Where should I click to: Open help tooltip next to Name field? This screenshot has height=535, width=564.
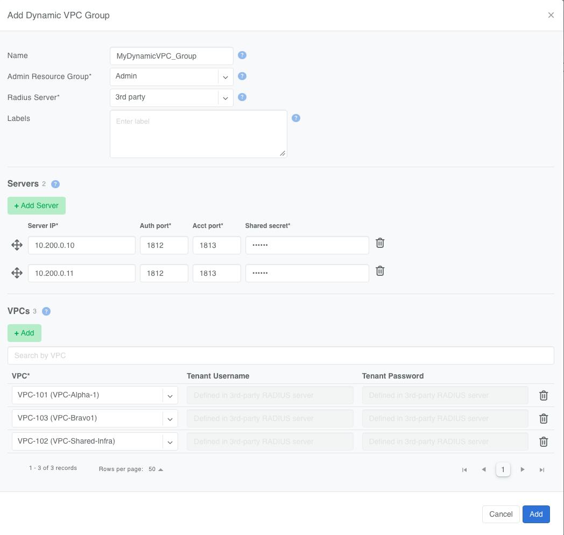pyautogui.click(x=242, y=55)
